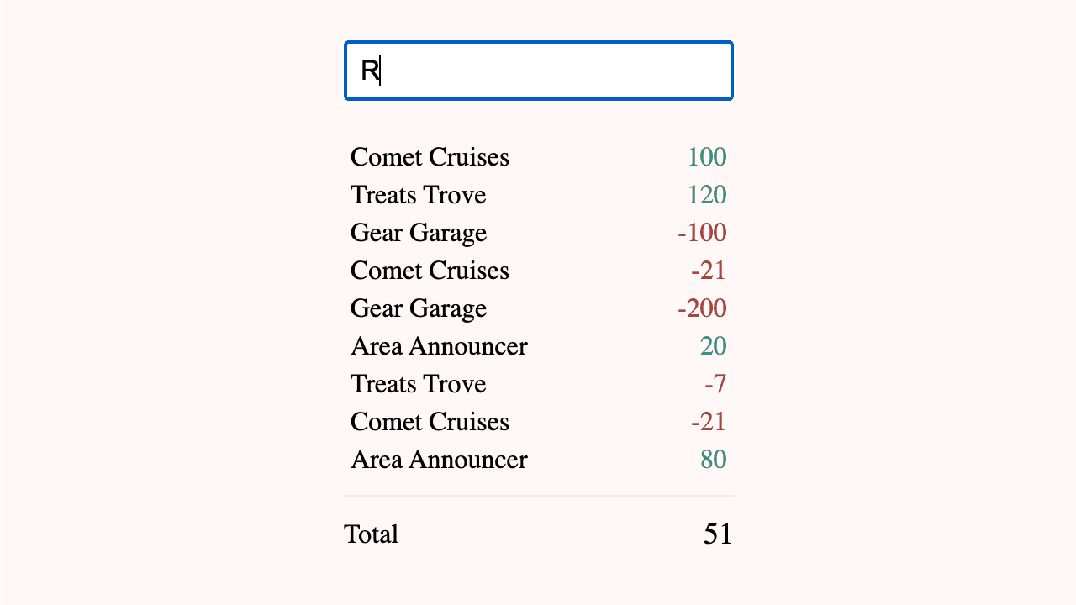This screenshot has width=1076, height=605.
Task: Click the total value 51
Action: [x=717, y=534]
